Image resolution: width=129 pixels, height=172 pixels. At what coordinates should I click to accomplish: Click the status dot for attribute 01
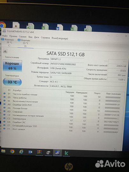tap(4, 93)
